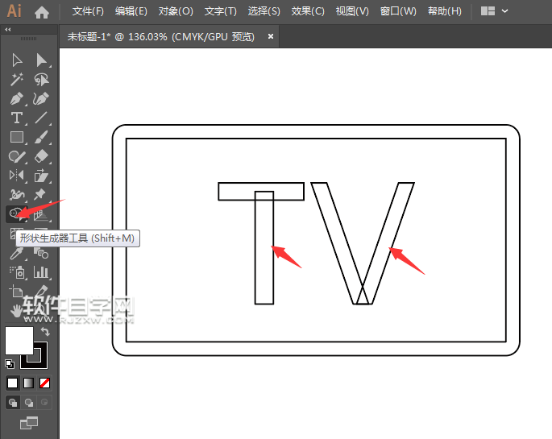Select the Puppet Warp pin tool
The image size is (552, 439).
coord(39,194)
